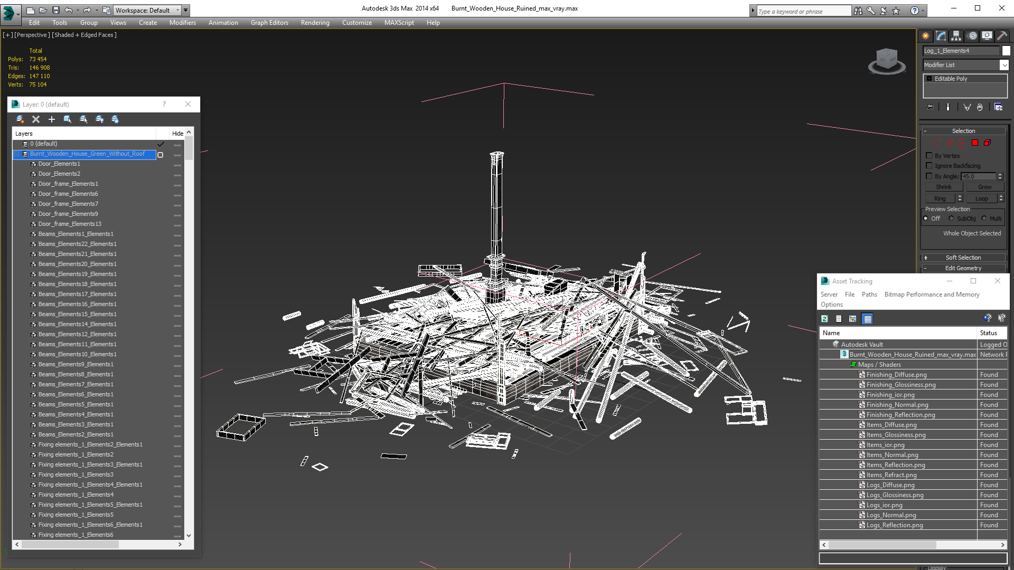Toggle the box next to Burnt_Wooden_House_Green_Without_Roof layer
Image resolution: width=1014 pixels, height=570 pixels.
(161, 155)
